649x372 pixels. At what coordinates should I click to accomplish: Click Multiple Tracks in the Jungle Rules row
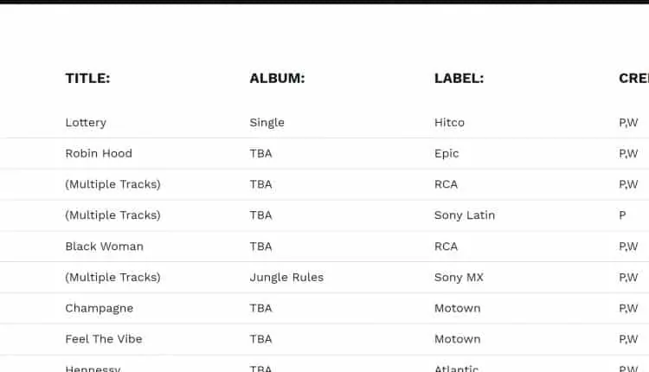click(112, 278)
